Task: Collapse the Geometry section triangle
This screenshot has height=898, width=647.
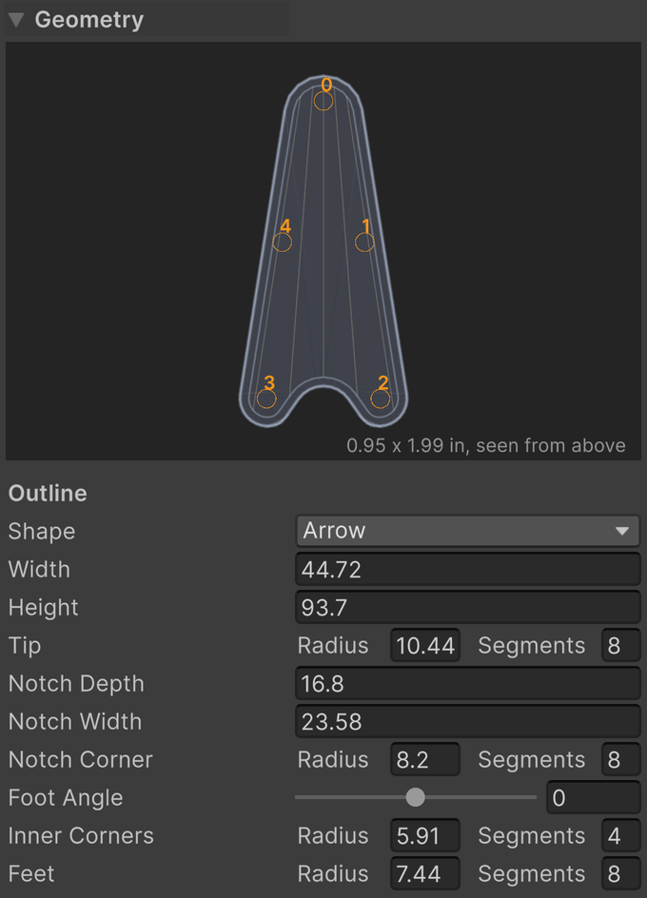Action: (16, 20)
